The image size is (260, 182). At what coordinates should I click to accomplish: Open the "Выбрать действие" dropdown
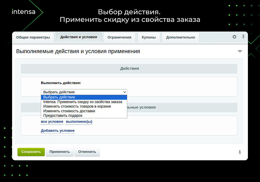pyautogui.click(x=84, y=92)
